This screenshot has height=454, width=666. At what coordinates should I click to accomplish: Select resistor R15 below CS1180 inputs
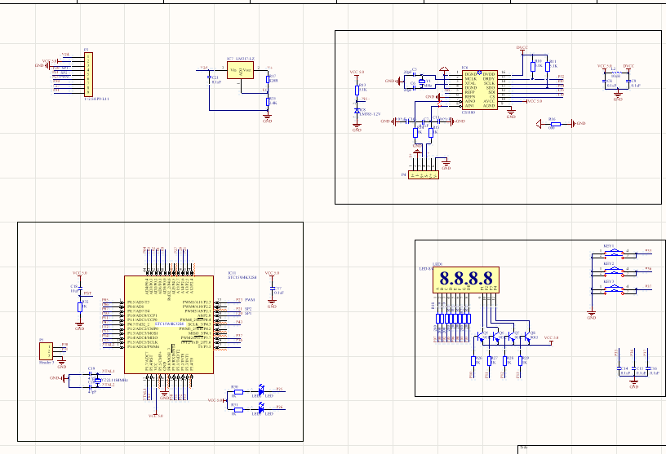pyautogui.click(x=431, y=133)
